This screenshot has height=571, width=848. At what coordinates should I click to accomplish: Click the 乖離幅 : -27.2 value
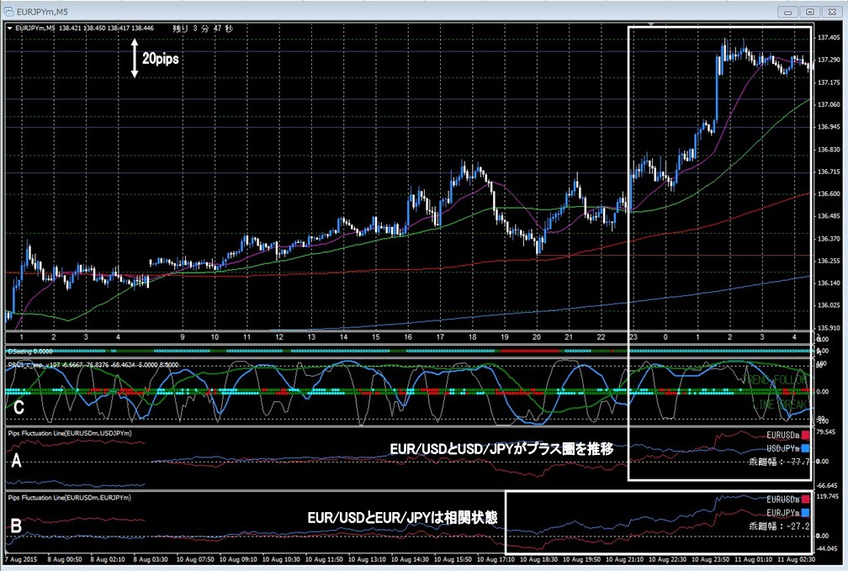[x=779, y=526]
